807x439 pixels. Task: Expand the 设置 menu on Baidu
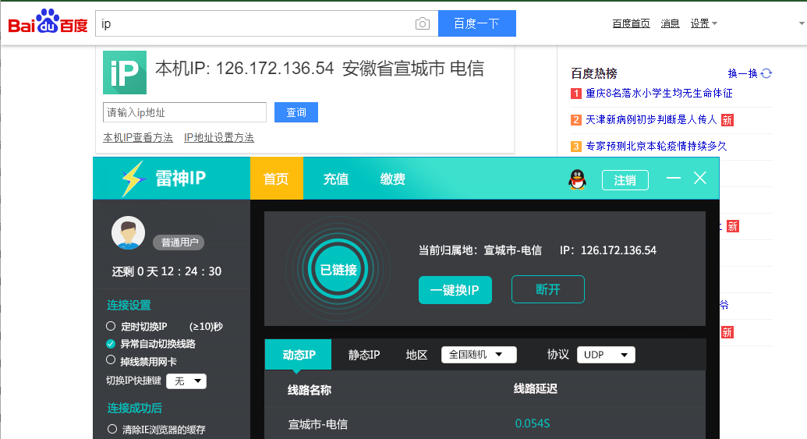(703, 23)
